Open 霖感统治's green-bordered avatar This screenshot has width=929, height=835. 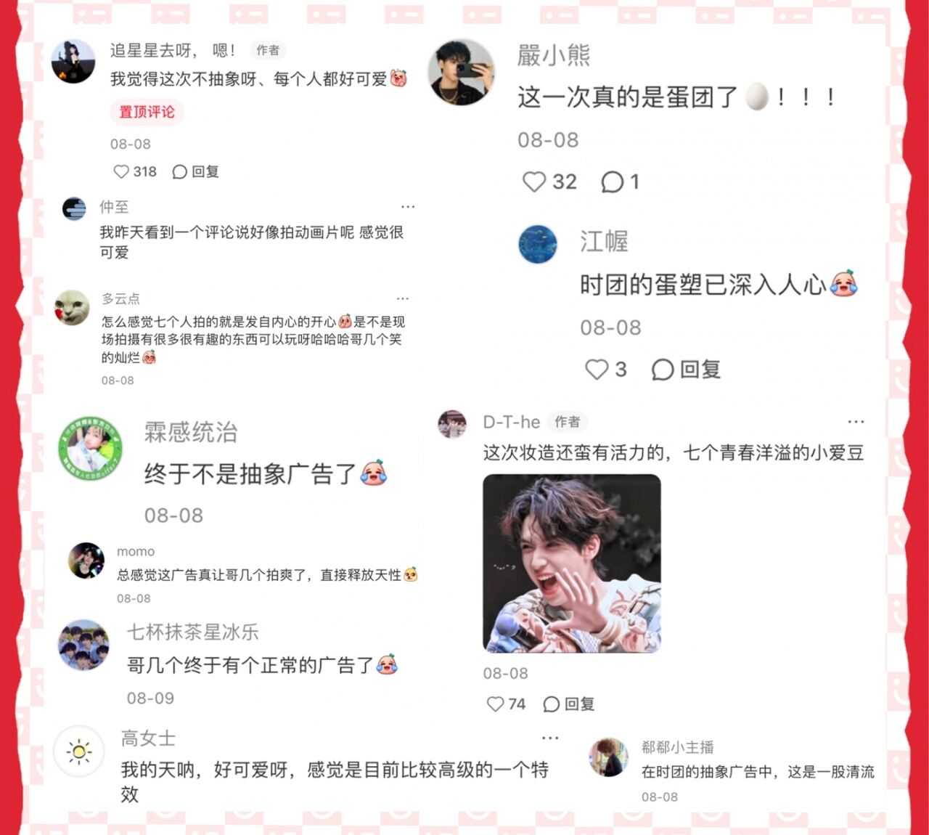click(x=90, y=449)
